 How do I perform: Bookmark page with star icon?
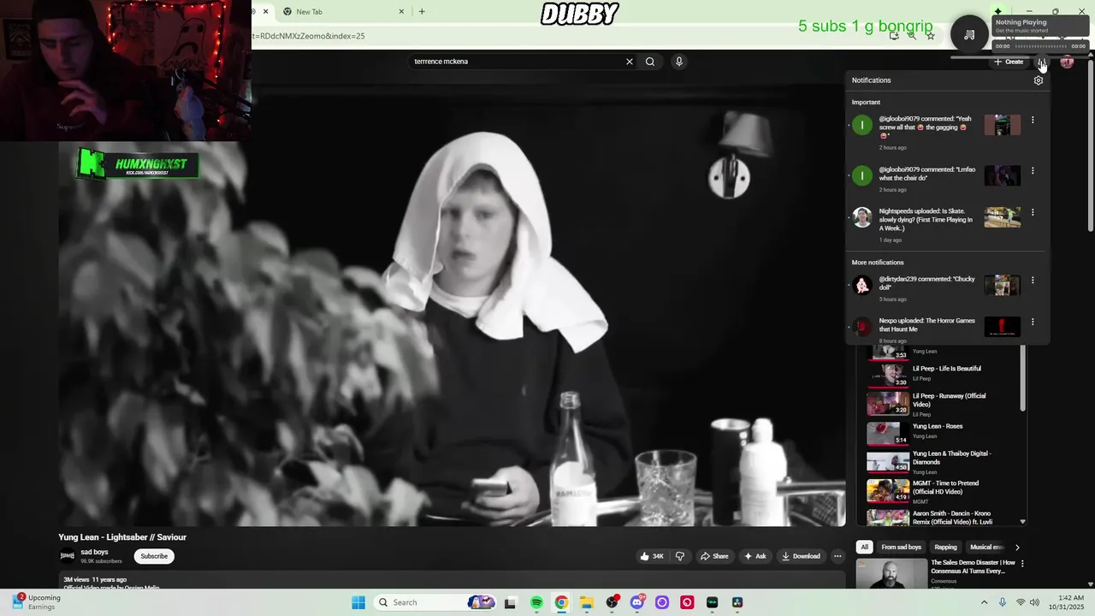pos(931,36)
